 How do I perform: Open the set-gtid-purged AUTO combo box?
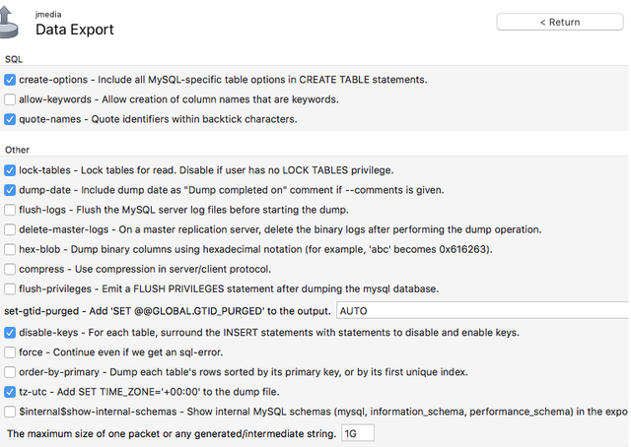[x=483, y=311]
